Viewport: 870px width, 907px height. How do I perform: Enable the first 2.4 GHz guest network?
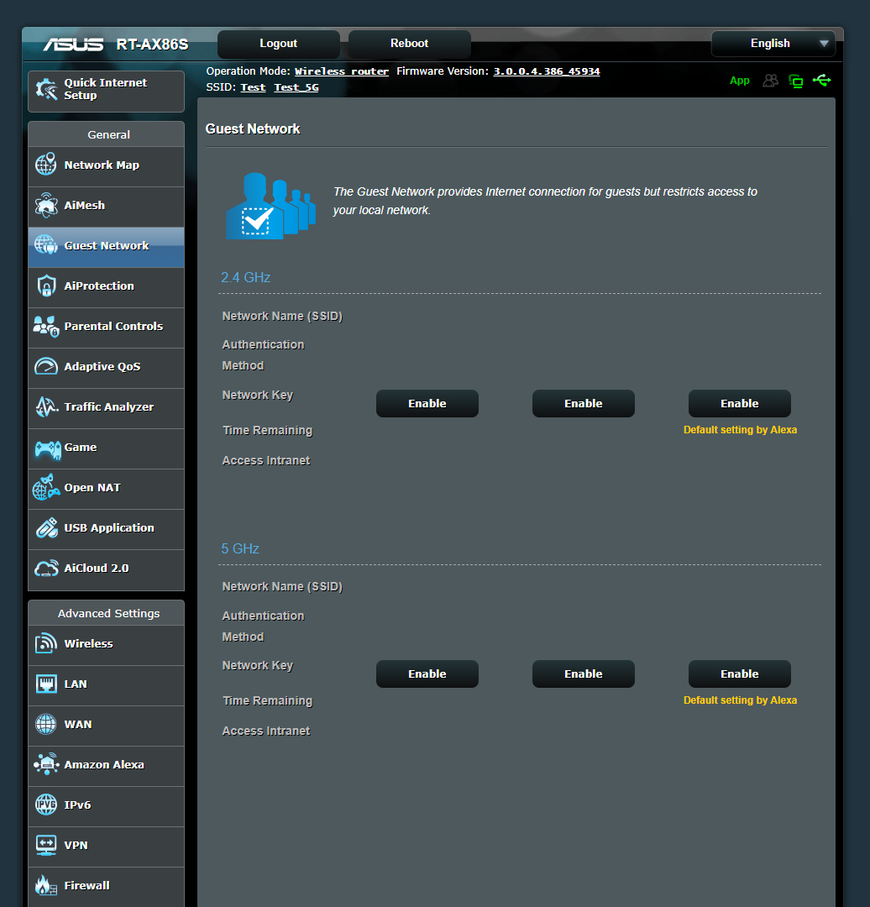tap(427, 403)
